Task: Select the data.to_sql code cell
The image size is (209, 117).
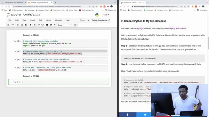Action: pyautogui.click(x=65, y=69)
